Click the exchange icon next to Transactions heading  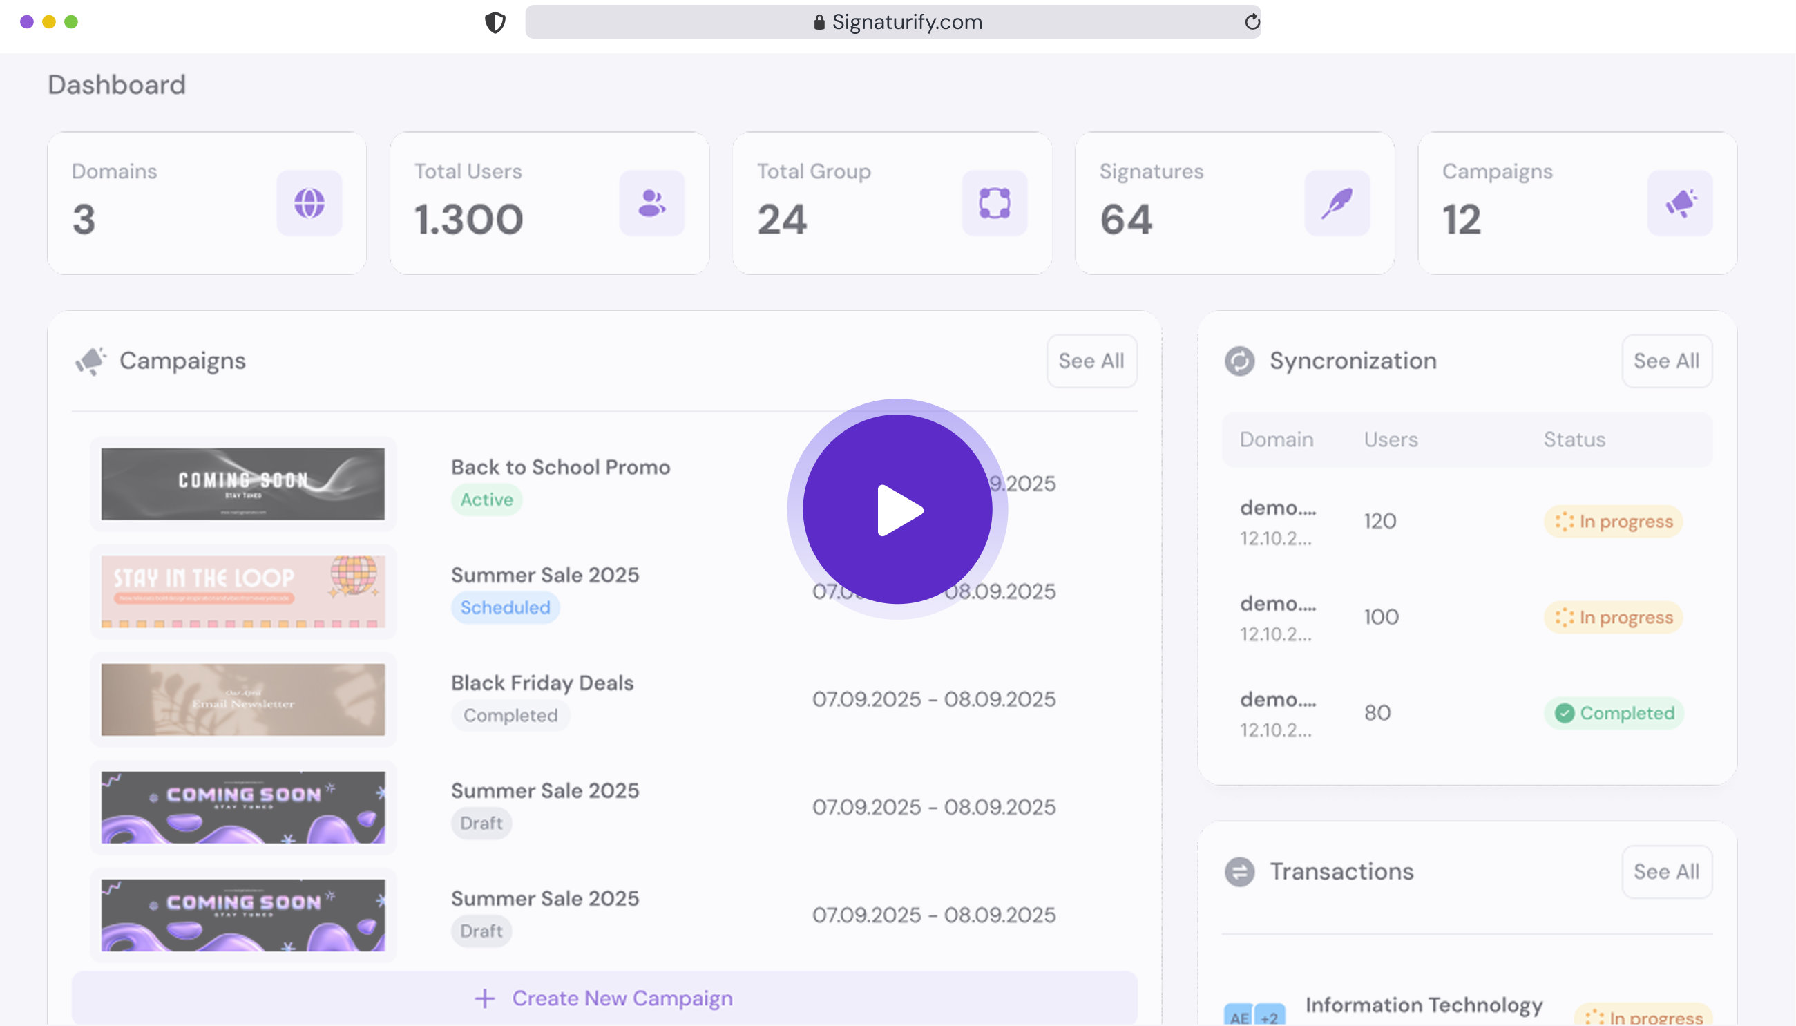click(1241, 872)
